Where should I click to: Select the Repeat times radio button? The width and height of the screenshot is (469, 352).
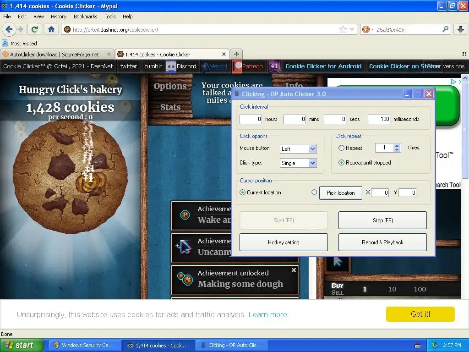(x=341, y=148)
